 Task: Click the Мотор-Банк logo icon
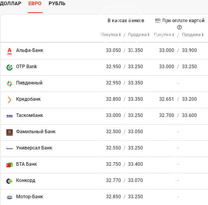10,197
